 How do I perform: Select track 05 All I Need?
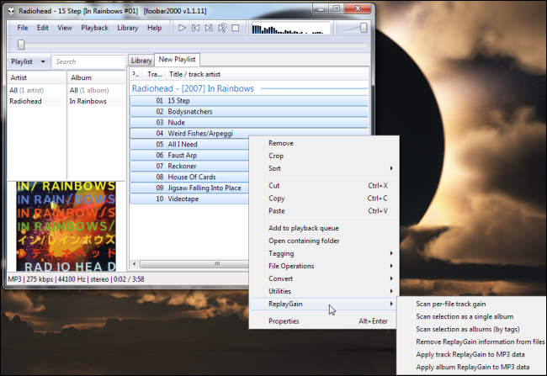(189, 145)
